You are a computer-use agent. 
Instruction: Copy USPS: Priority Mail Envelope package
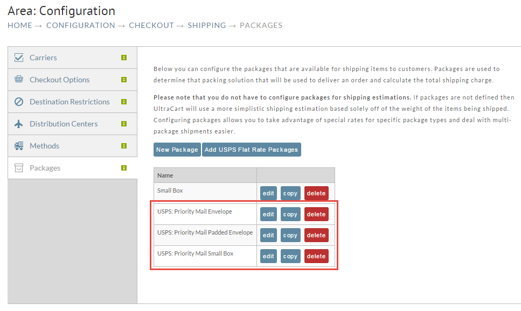point(290,214)
